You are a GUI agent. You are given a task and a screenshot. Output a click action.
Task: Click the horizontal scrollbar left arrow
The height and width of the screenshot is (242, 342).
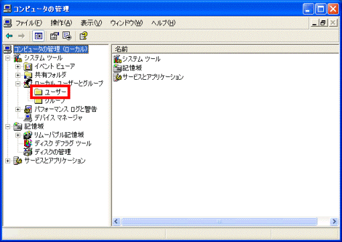point(116,221)
